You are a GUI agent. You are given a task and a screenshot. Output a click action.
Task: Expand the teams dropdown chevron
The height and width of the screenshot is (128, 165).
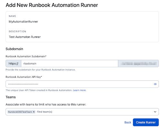click(x=155, y=112)
